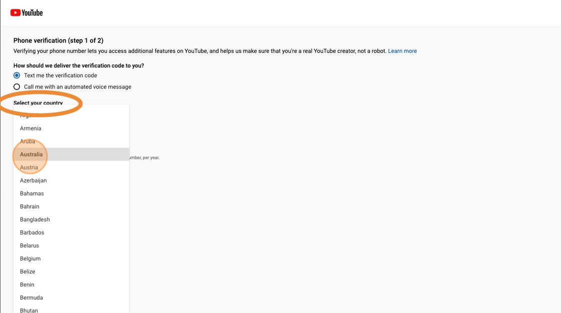Select Austria in the country dropdown

tap(71, 167)
